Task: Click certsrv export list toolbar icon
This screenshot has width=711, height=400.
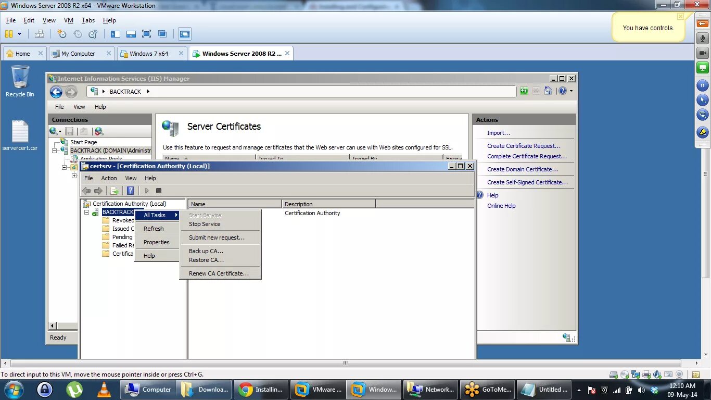Action: coord(115,191)
